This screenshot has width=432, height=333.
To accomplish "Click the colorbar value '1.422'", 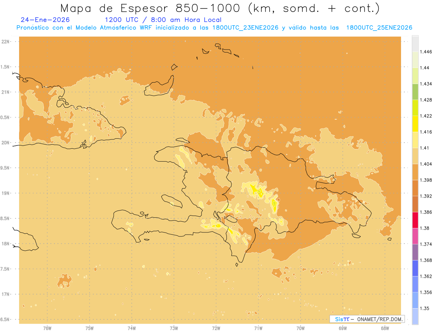I will 426,116.
